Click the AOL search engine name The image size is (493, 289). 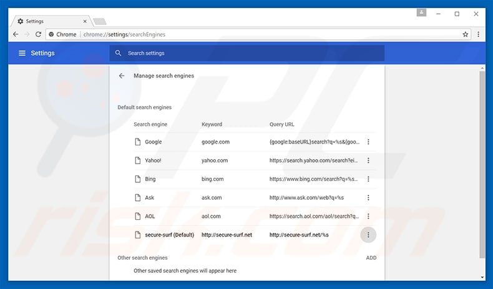(x=150, y=216)
